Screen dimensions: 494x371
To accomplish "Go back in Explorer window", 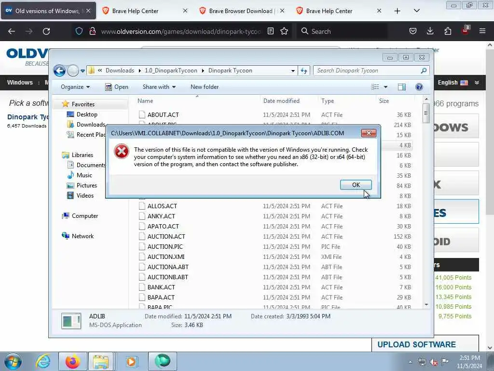I will point(59,71).
